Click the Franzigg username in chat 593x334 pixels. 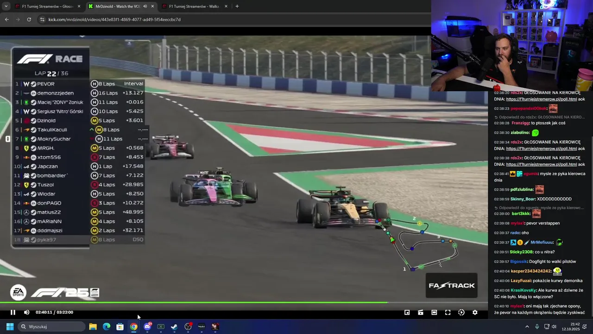[520, 123]
